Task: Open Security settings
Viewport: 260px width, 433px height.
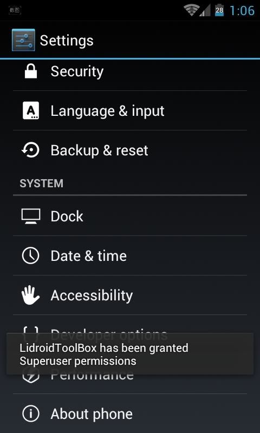Action: tap(130, 71)
